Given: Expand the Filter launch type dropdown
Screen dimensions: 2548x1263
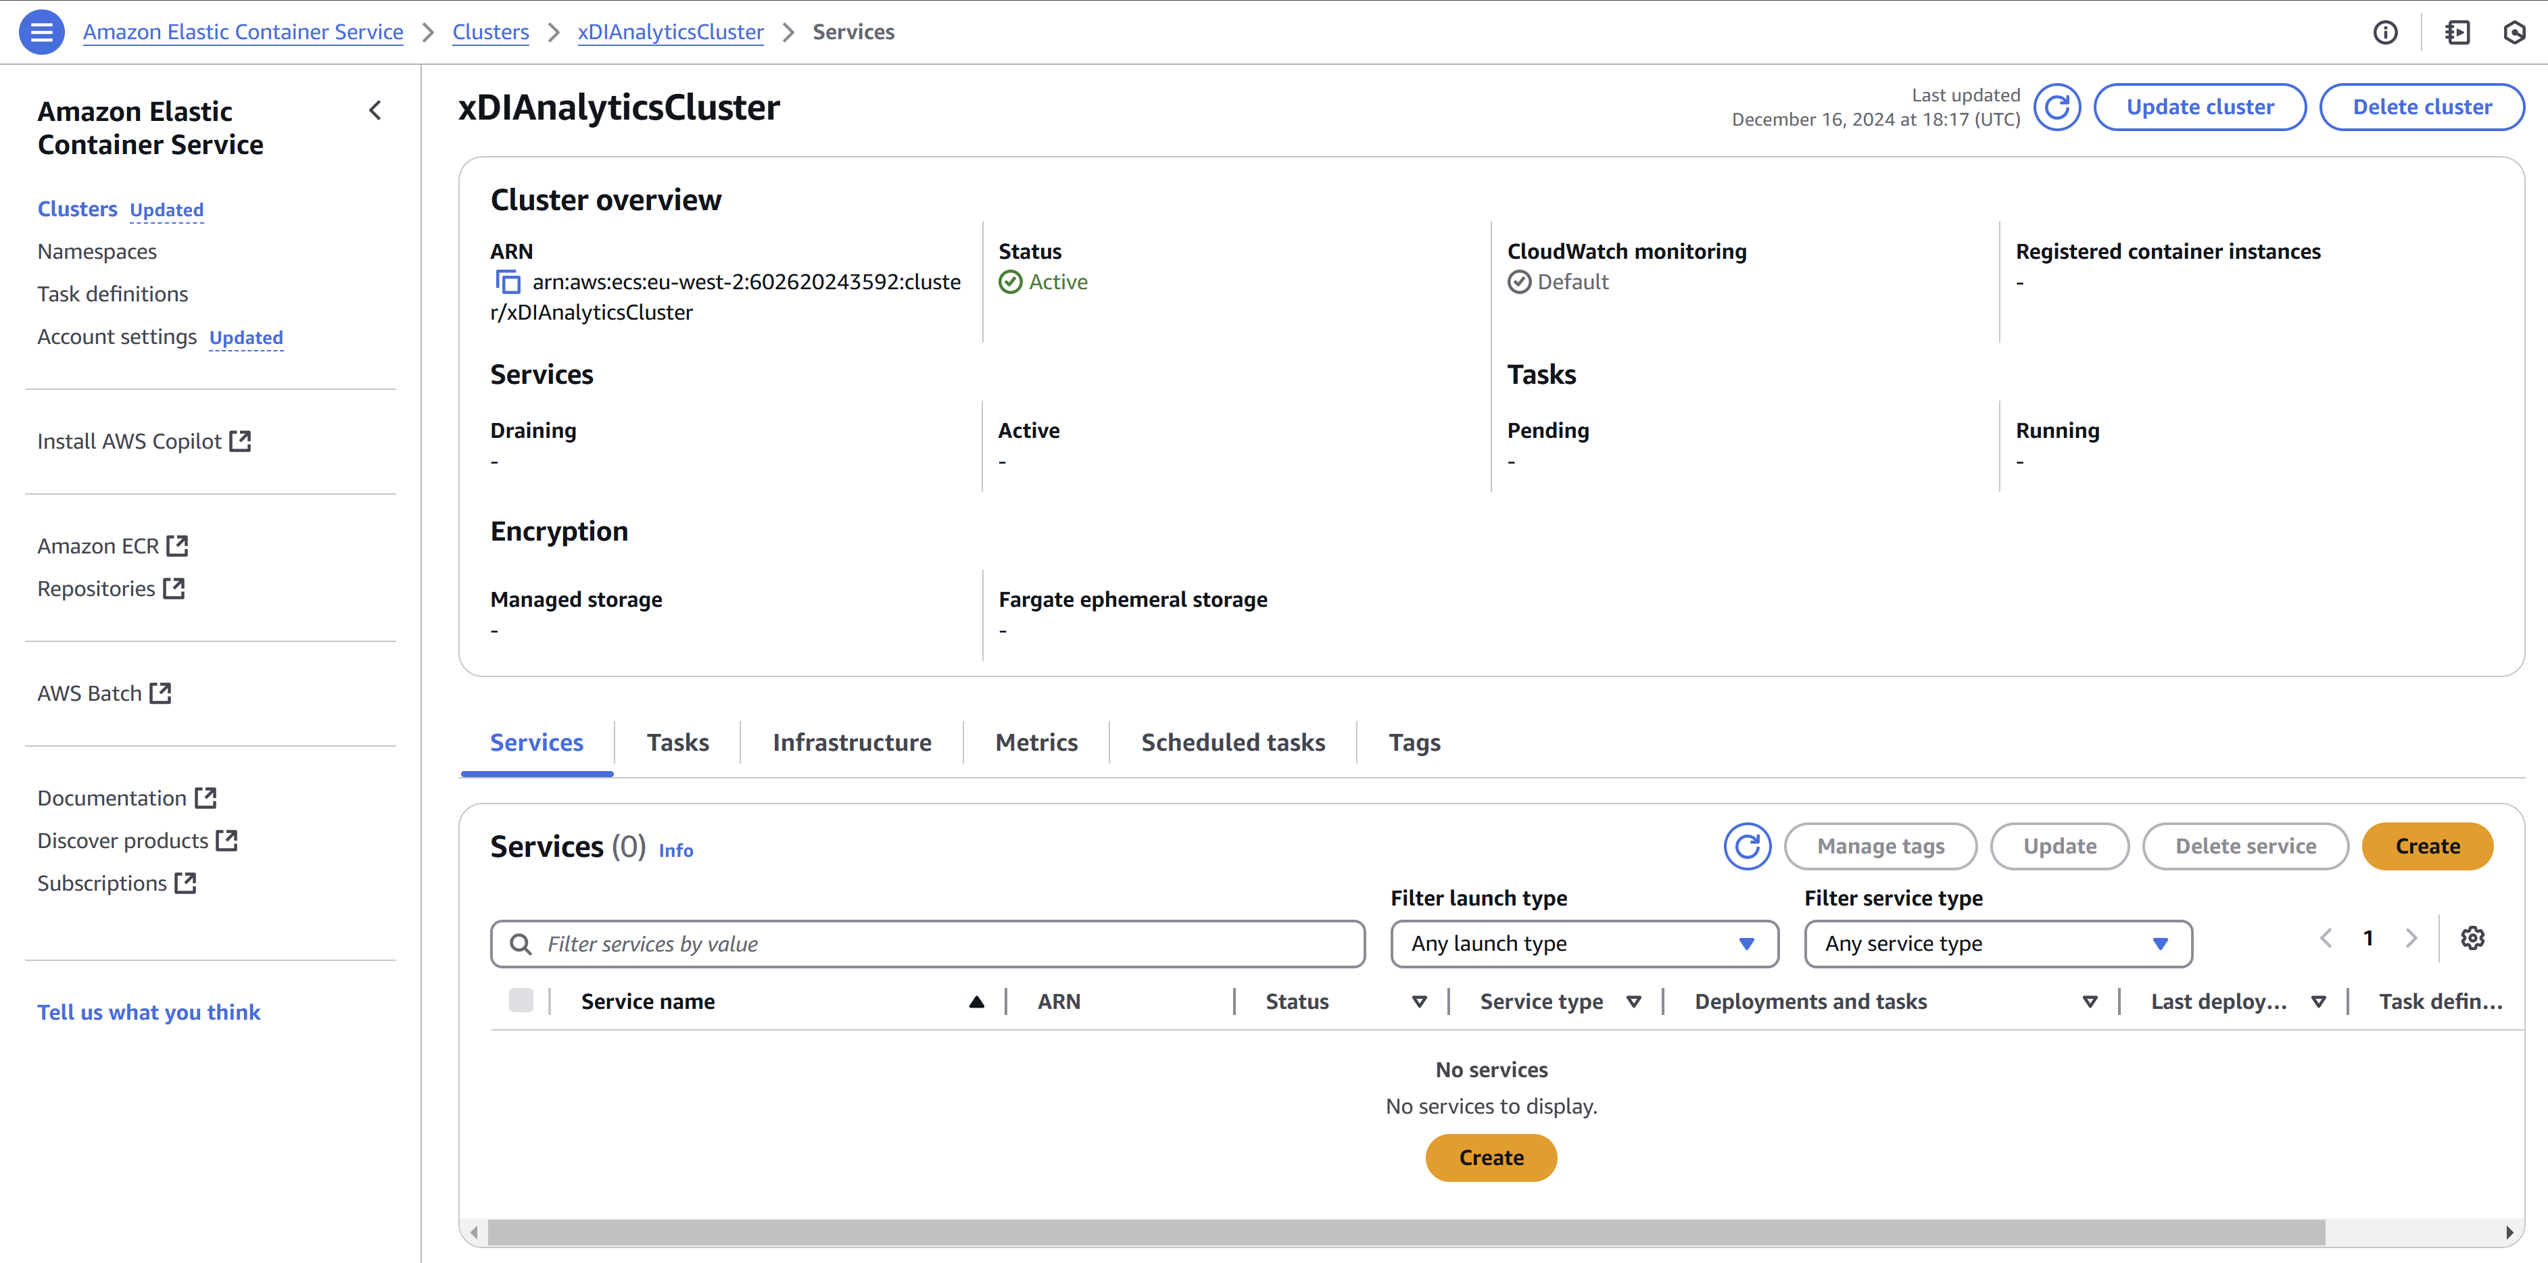Looking at the screenshot, I should click(x=1583, y=943).
